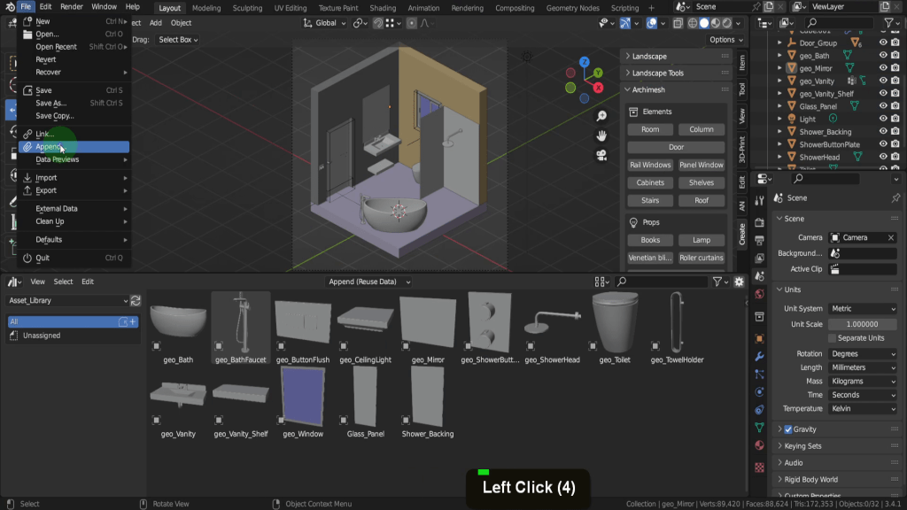Enable the Separate Units checkbox
Screen dimensions: 907x510
tap(832, 338)
